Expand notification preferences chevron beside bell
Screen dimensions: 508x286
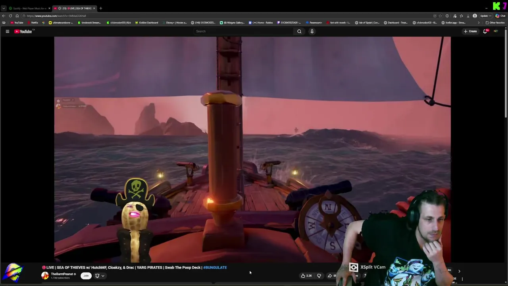tap(103, 276)
